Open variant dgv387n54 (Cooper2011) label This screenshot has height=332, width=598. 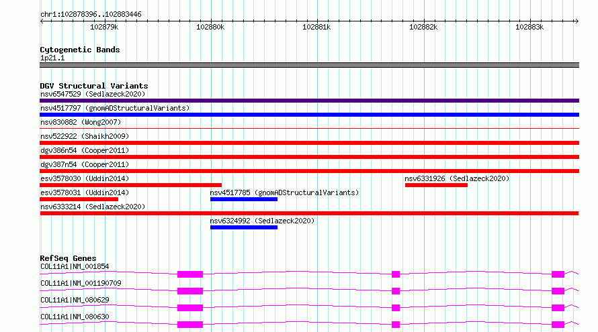(x=85, y=164)
